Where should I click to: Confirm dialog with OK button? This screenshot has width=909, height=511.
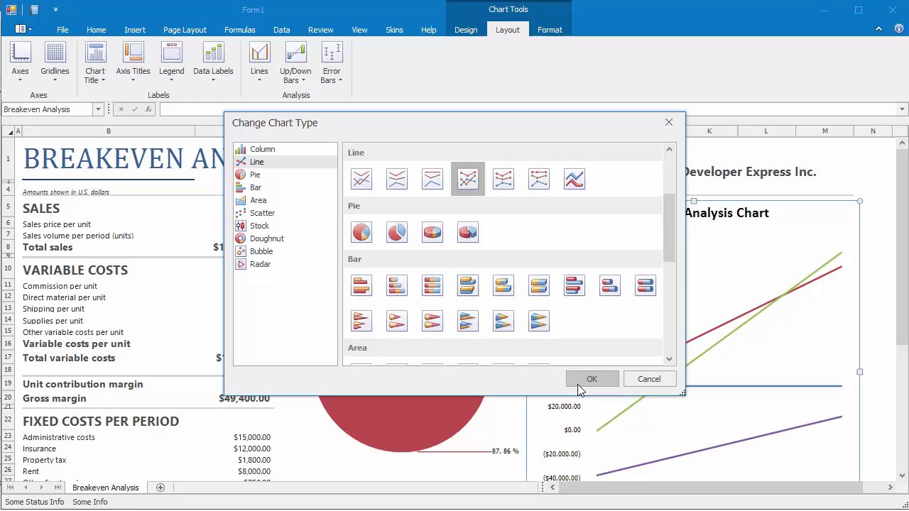592,379
